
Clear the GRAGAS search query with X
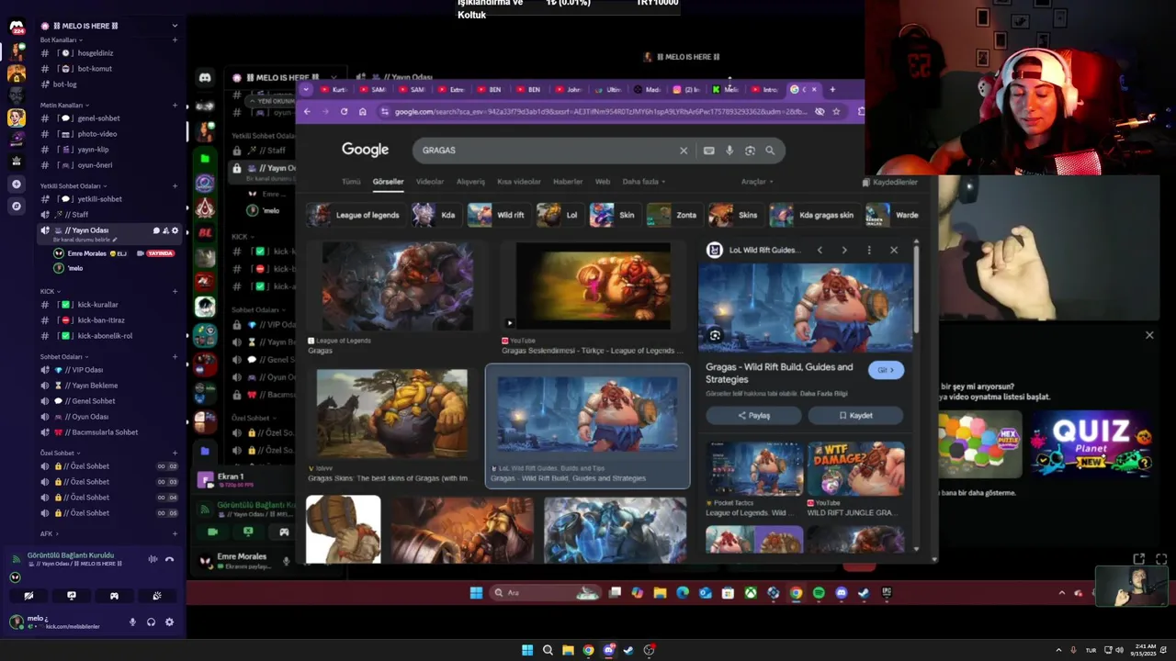pos(684,151)
